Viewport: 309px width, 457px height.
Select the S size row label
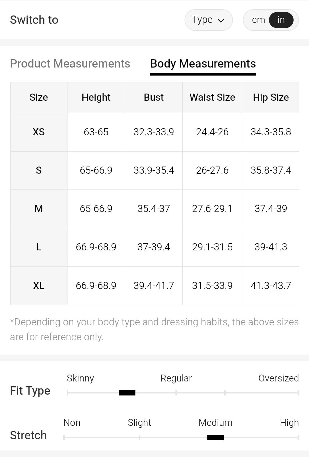(x=39, y=170)
